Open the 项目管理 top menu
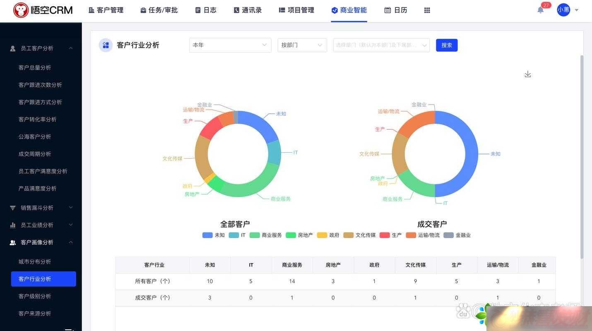Viewport: 592px width, 331px height. pyautogui.click(x=296, y=10)
